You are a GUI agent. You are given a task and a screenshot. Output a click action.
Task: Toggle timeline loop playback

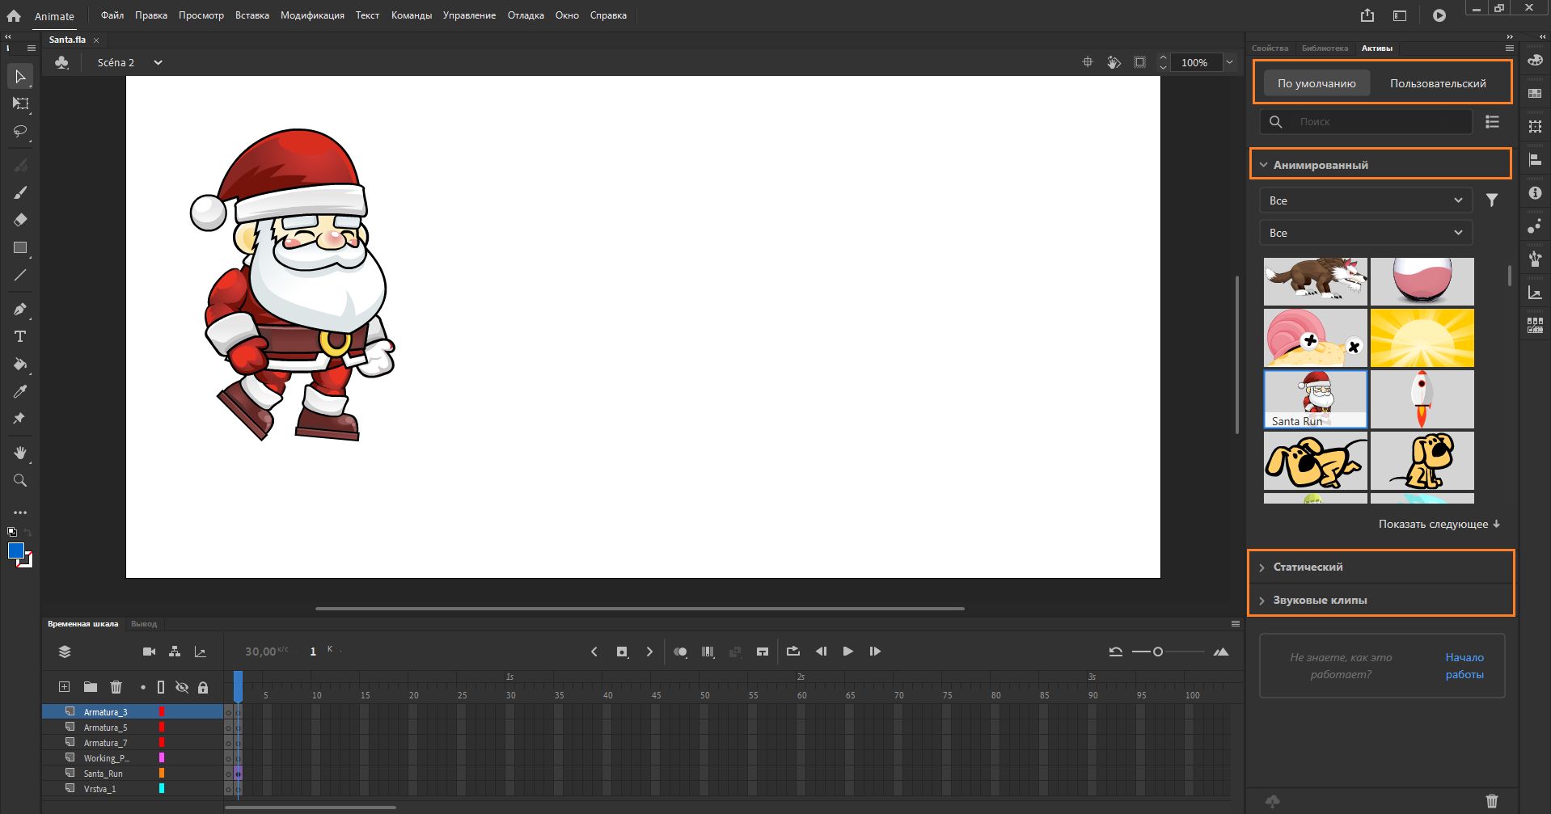tap(793, 652)
